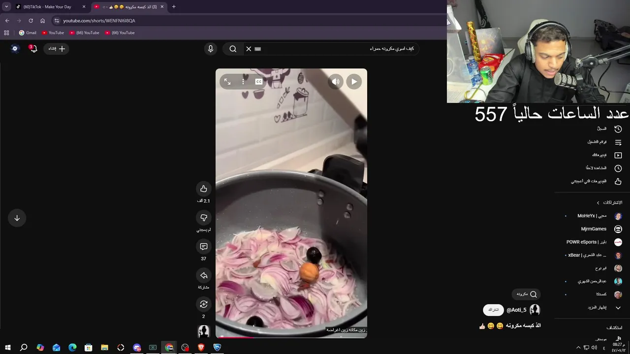630x354 pixels.
Task: Subscribe to @Aoti_5 with the اشتراك button
Action: (494, 310)
